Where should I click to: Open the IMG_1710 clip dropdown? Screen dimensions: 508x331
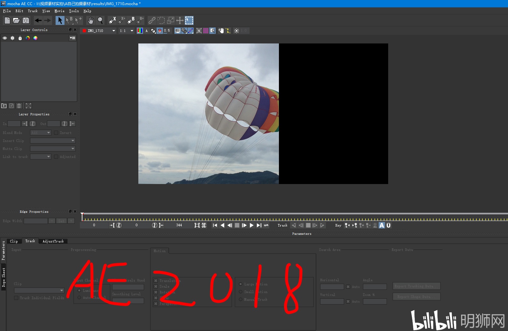click(99, 31)
